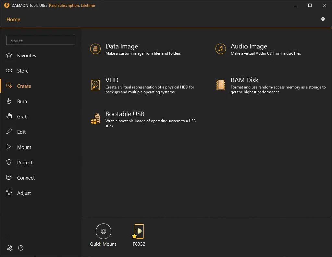Viewport: 332px width, 257px height.
Task: Pick the Bootable USB title
Action: pyautogui.click(x=125, y=114)
